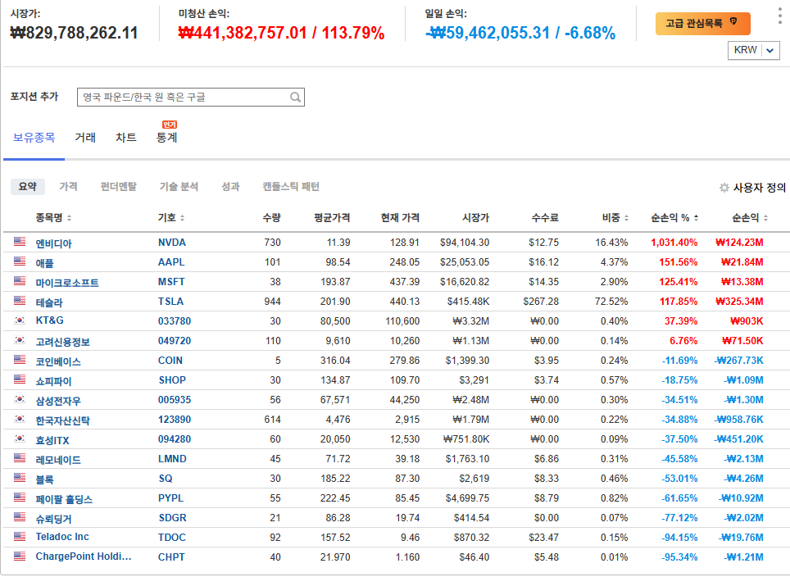Click the 고급 관심목록 button

pos(703,23)
